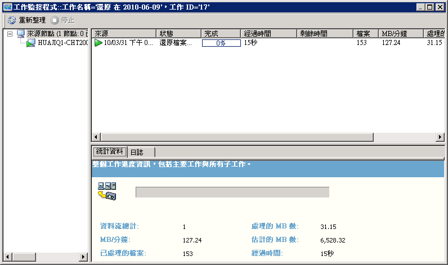This screenshot has width=448, height=265.
Task: Click the job list horizontal scrollbar thumb
Action: pos(237,137)
